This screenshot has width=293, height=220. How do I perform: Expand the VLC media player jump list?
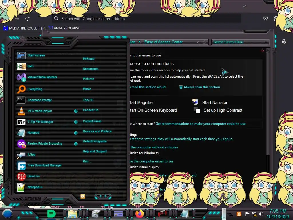[76, 111]
